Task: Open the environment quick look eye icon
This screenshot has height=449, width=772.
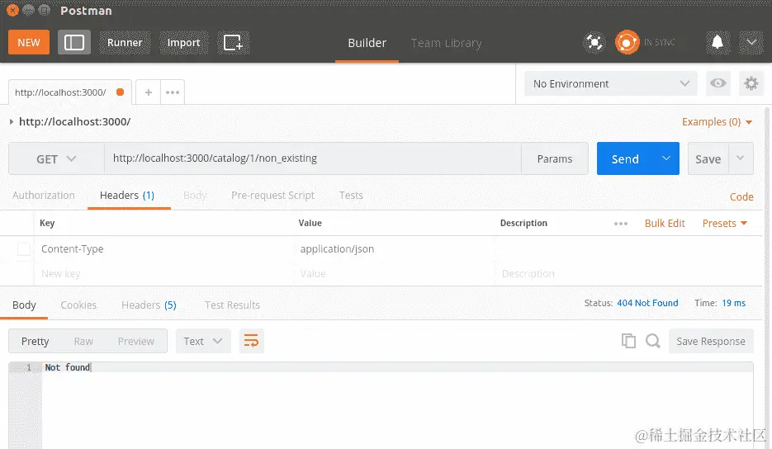Action: coord(718,83)
